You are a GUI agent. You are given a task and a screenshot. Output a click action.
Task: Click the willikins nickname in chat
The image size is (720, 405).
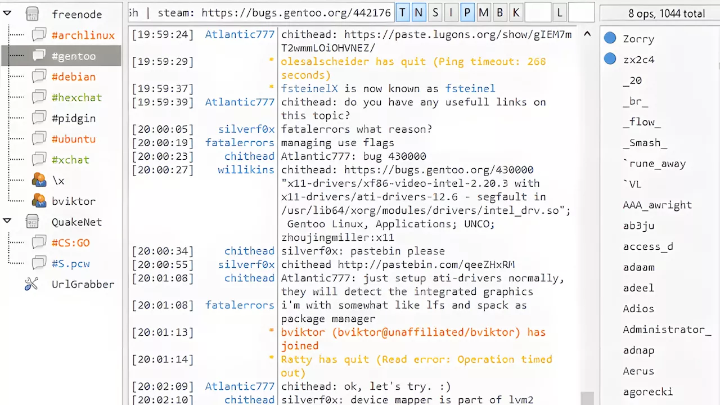[246, 170]
